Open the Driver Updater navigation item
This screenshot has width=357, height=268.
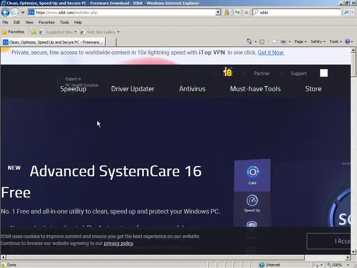133,89
